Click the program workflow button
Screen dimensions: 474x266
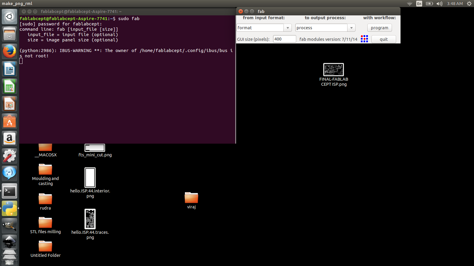(379, 27)
